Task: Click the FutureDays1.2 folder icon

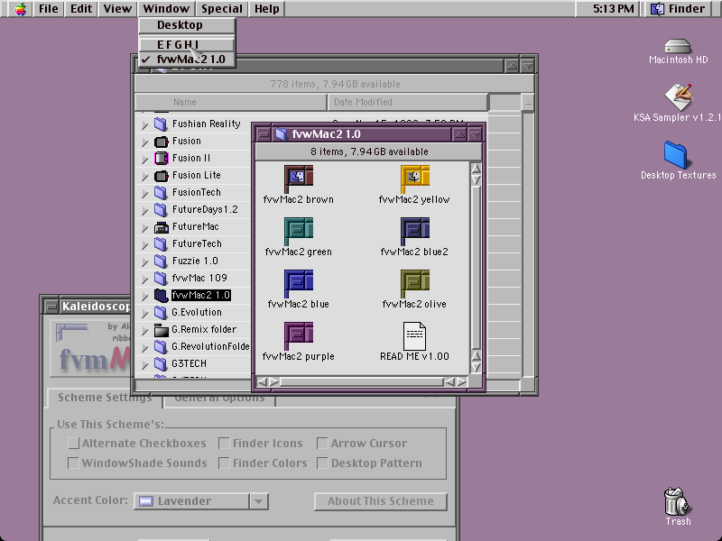Action: click(161, 210)
